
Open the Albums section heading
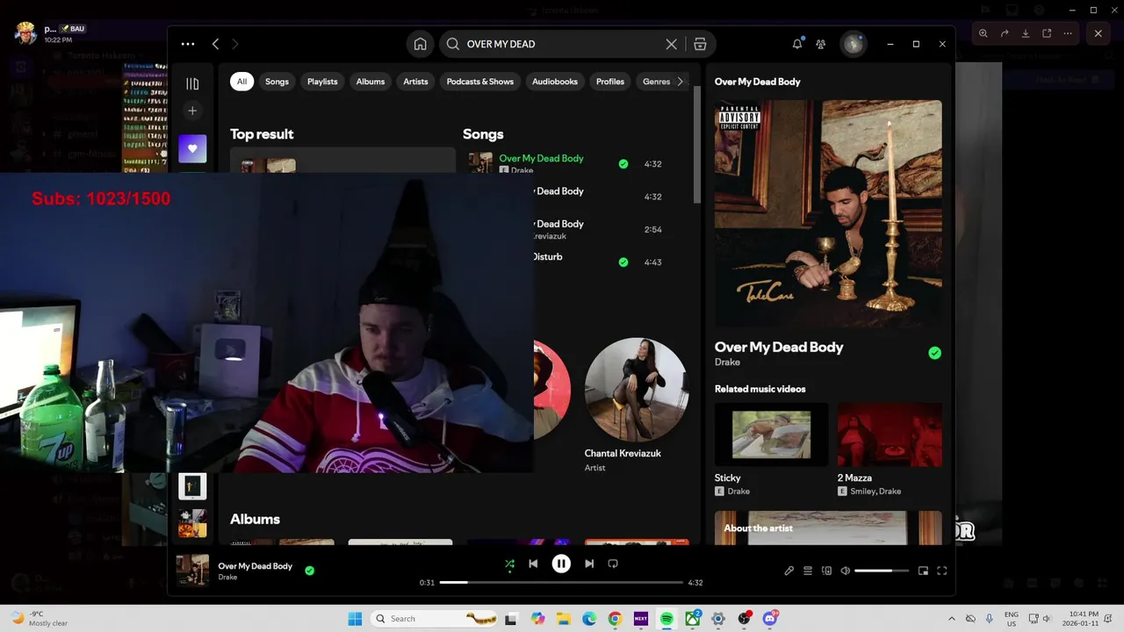[255, 520]
